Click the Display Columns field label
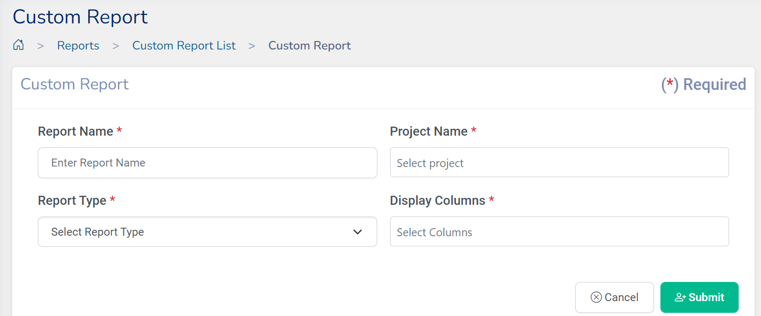The height and width of the screenshot is (316, 761). [437, 201]
